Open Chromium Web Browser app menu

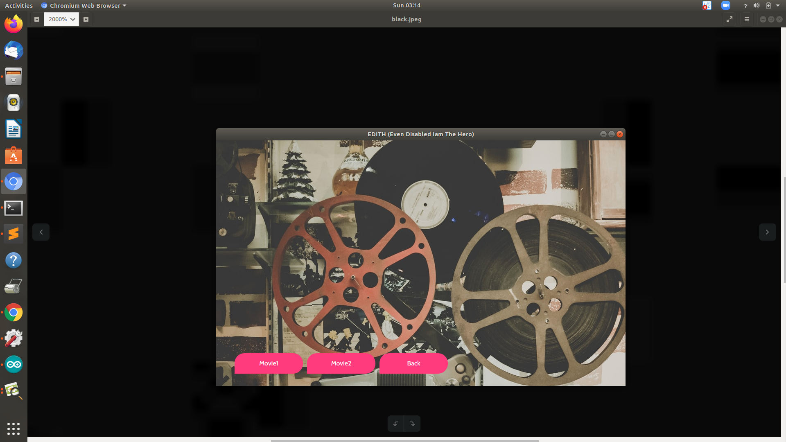click(84, 5)
